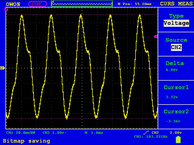Click the CH2 ground reference marker

[x=2, y=68]
